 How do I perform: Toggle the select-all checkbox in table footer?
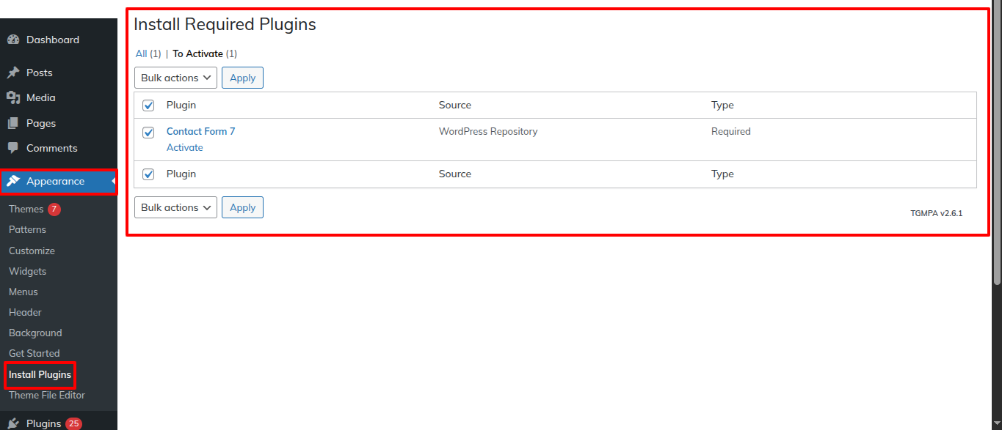pyautogui.click(x=148, y=174)
